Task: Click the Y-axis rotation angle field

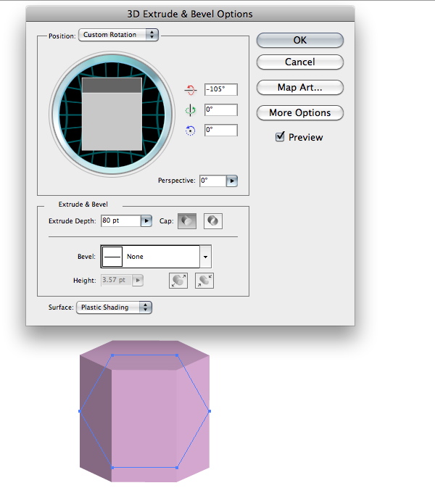Action: click(221, 110)
